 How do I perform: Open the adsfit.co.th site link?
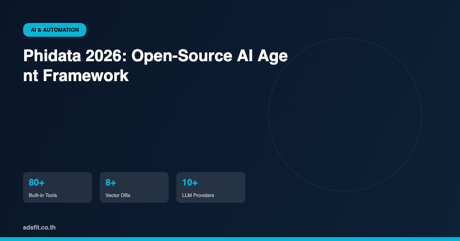[x=39, y=228]
